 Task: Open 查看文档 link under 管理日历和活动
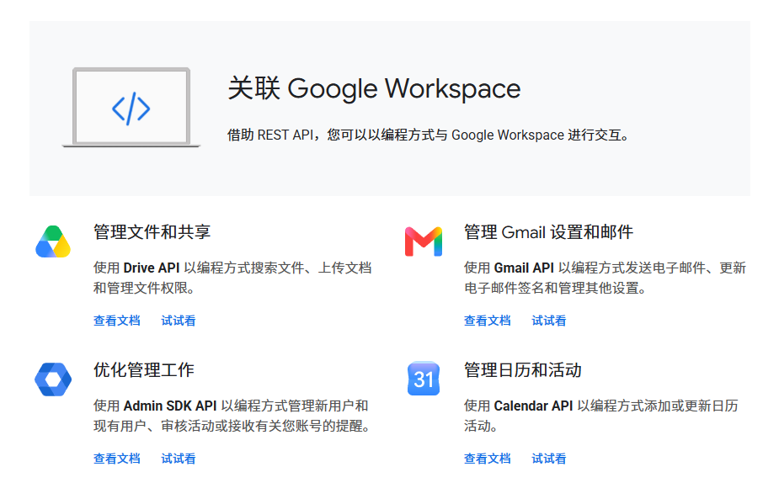pos(488,459)
